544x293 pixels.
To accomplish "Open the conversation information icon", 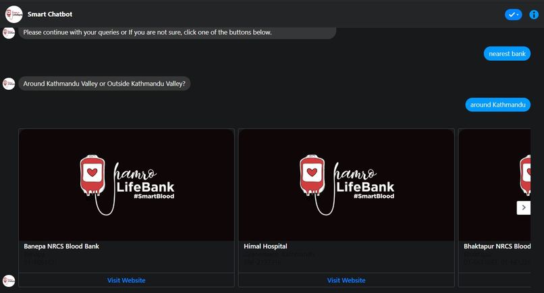I will point(534,15).
